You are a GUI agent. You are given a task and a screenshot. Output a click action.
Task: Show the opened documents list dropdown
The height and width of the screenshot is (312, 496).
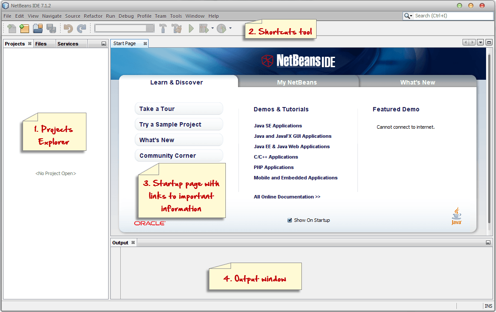(480, 42)
